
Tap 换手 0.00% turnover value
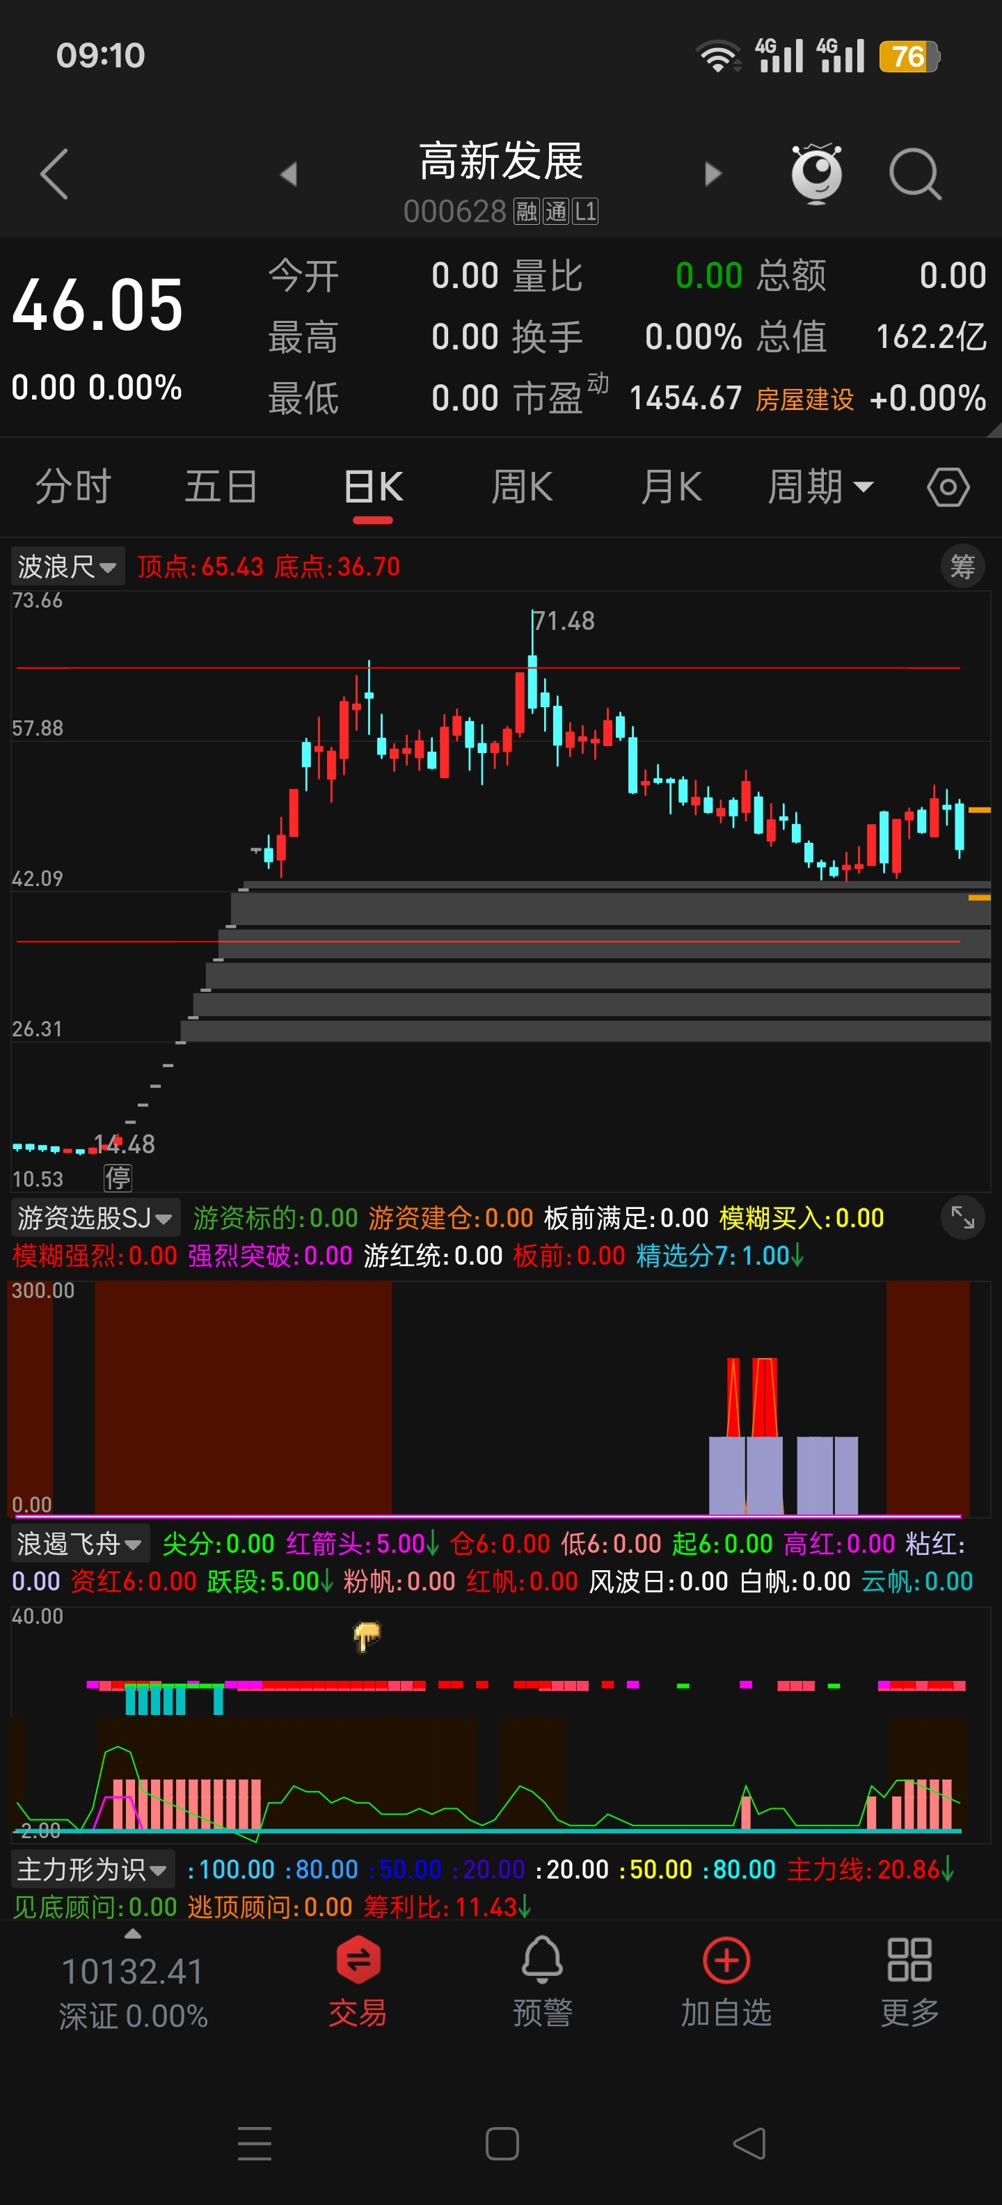pos(693,336)
